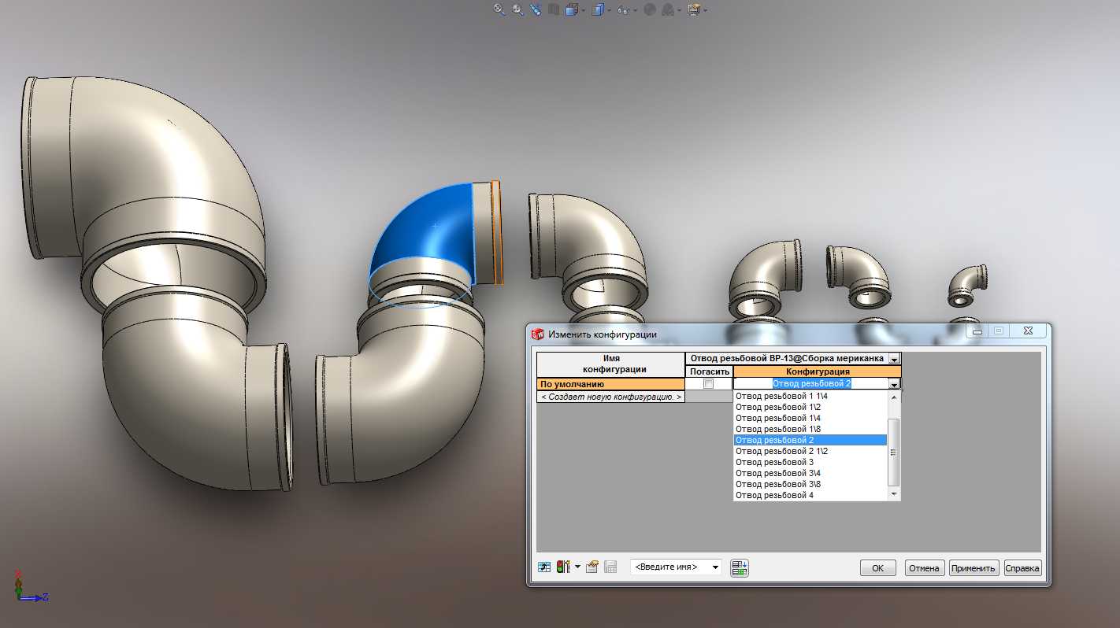Viewport: 1120px width, 628px height.
Task: Click the Section View icon
Action: point(554,9)
